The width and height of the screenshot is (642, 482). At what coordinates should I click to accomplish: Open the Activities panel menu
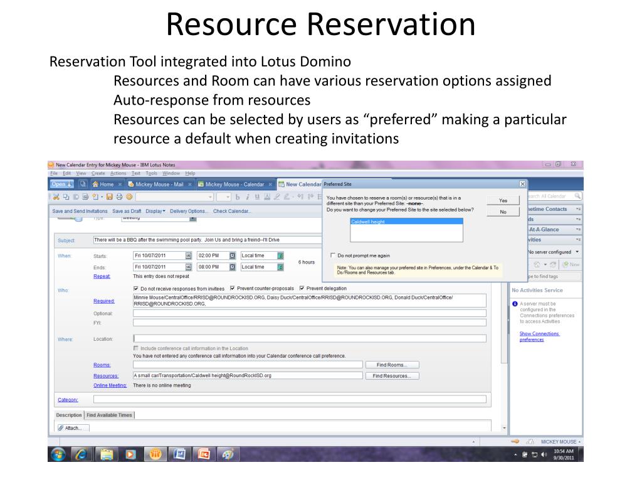pos(578,240)
